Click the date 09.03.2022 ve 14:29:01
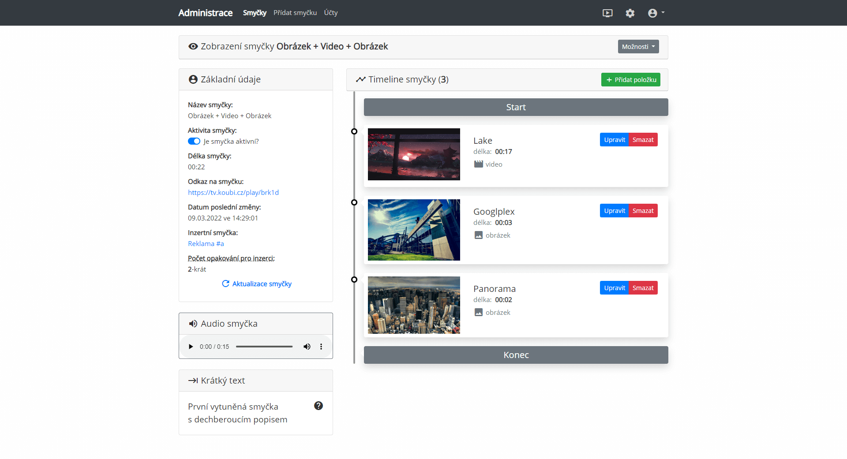 click(223, 218)
